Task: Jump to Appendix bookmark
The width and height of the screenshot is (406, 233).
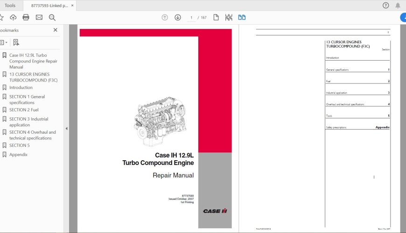Action: click(18, 154)
